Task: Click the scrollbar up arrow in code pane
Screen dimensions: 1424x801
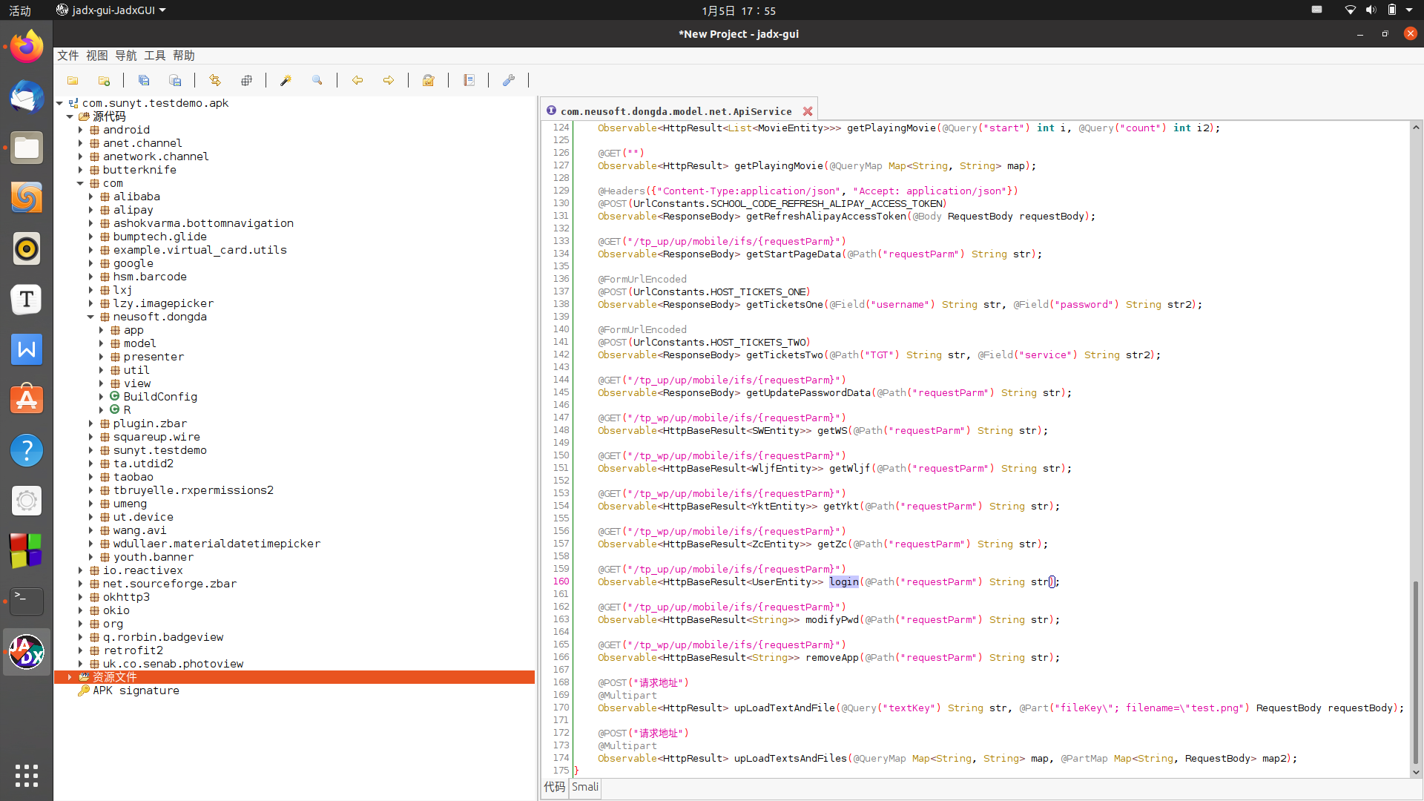Action: click(x=1416, y=128)
